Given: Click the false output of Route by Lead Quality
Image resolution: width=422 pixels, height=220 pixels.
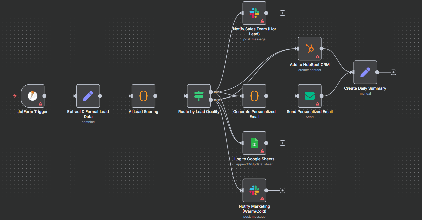Looking at the screenshot, I should pyautogui.click(x=211, y=100).
